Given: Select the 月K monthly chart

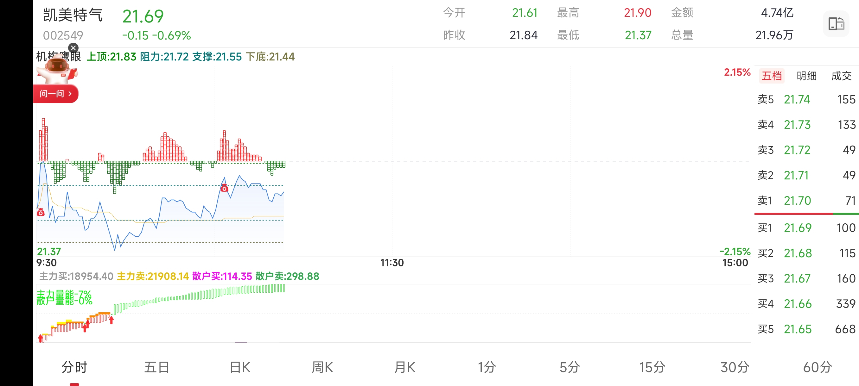Looking at the screenshot, I should coord(404,367).
